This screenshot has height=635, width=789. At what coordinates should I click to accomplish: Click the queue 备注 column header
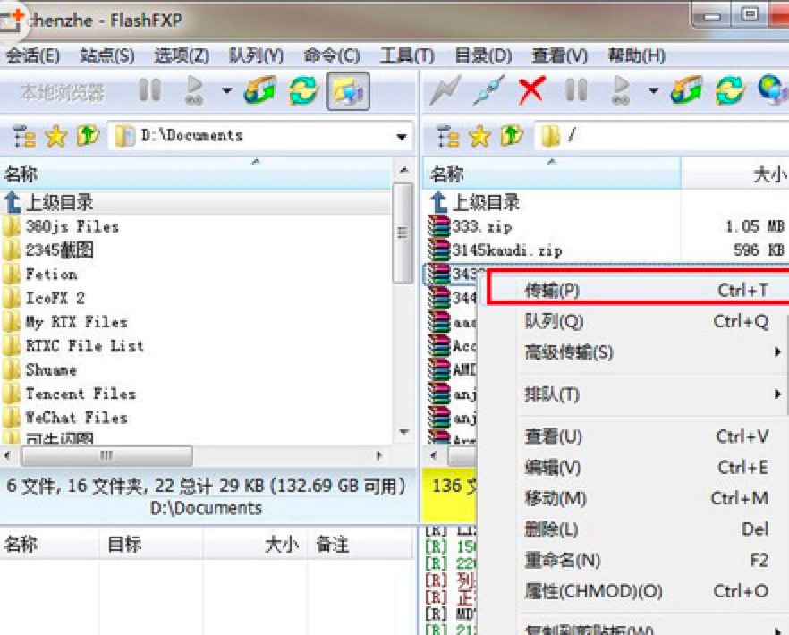360,544
